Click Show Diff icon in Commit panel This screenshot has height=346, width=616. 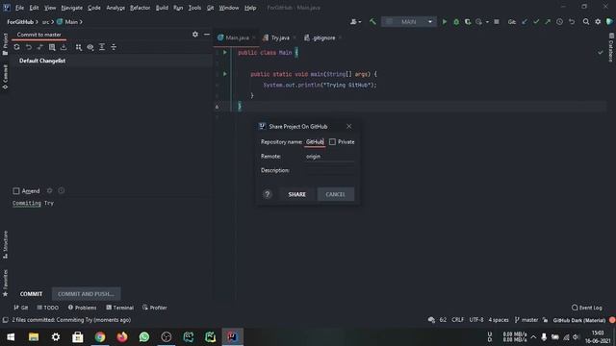52,47
